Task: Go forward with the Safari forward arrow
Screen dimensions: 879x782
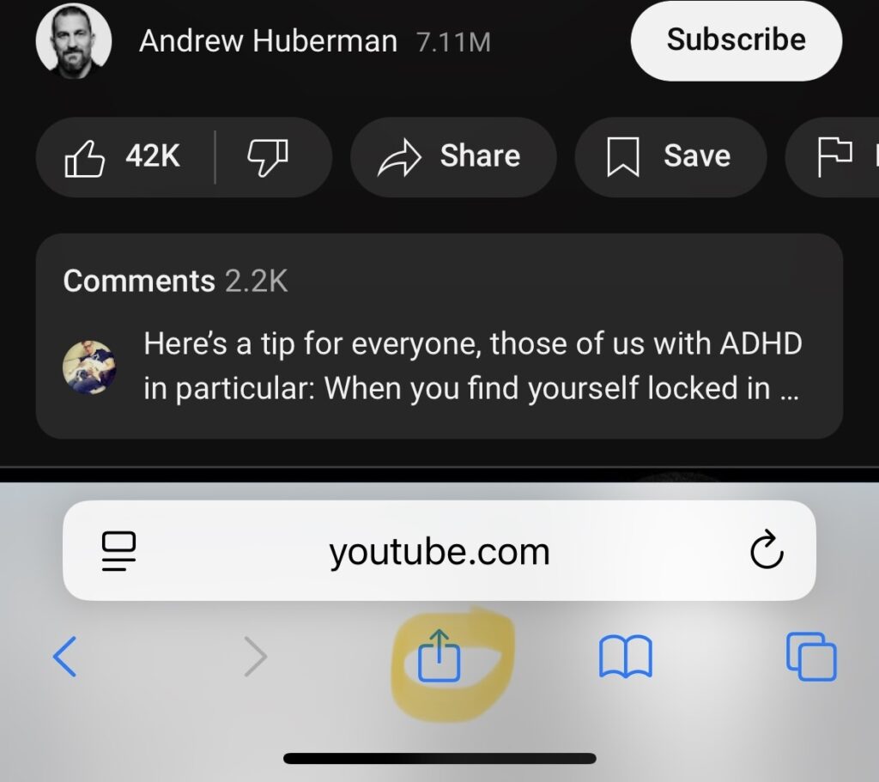Action: click(256, 656)
